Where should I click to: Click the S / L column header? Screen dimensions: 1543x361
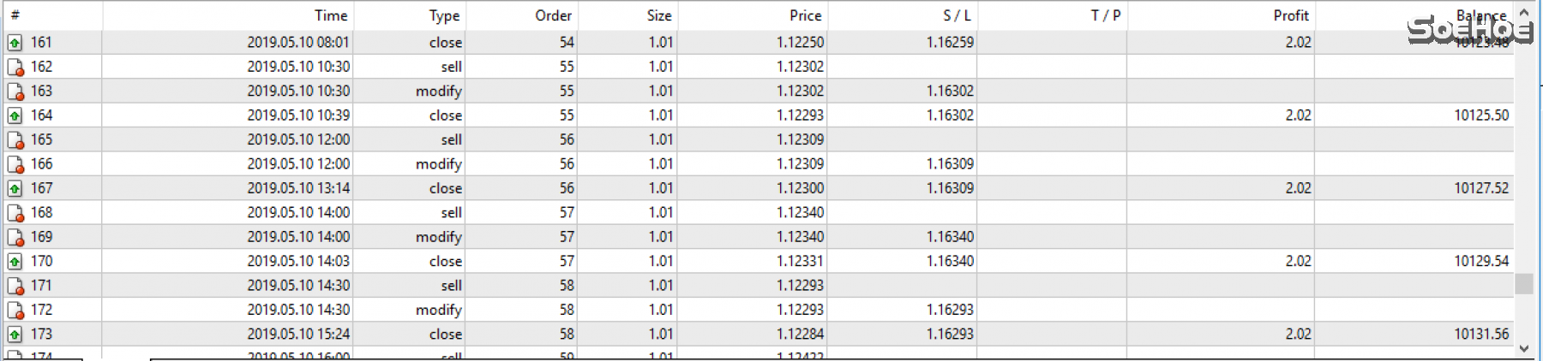(957, 15)
